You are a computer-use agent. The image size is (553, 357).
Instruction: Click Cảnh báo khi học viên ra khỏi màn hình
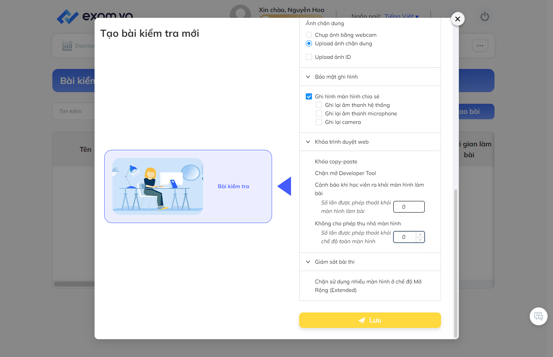pyautogui.click(x=369, y=189)
